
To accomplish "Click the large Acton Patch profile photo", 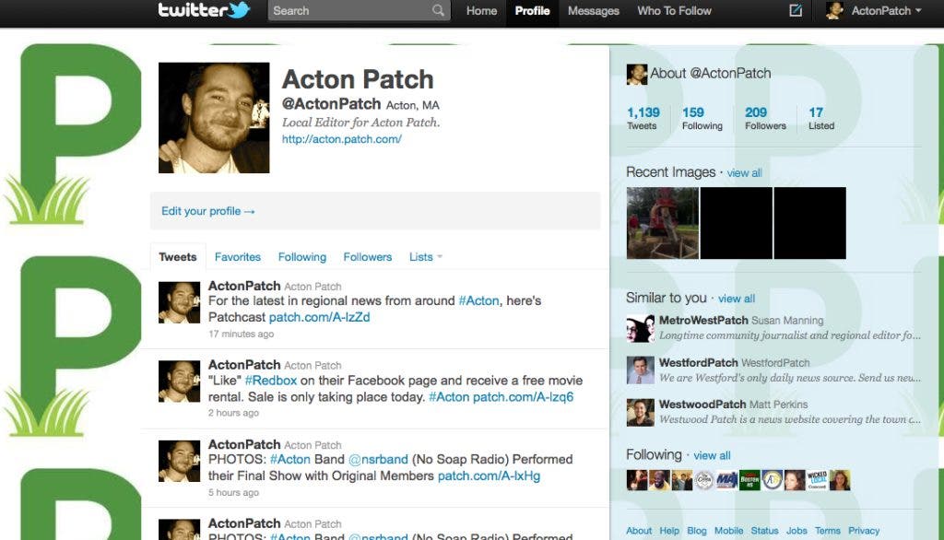I will (x=214, y=118).
